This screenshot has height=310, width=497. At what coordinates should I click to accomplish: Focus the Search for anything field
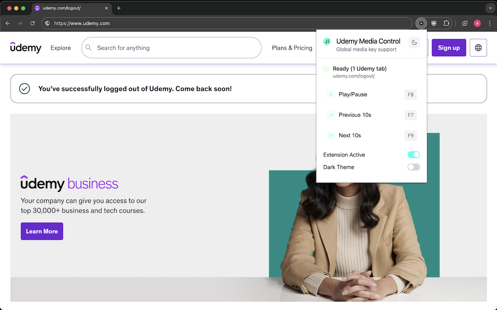point(171,48)
